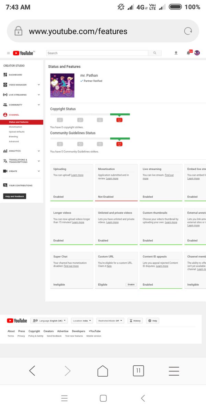Click the Analytics bar chart icon
Screen dimensions: 206x412
coord(5,151)
